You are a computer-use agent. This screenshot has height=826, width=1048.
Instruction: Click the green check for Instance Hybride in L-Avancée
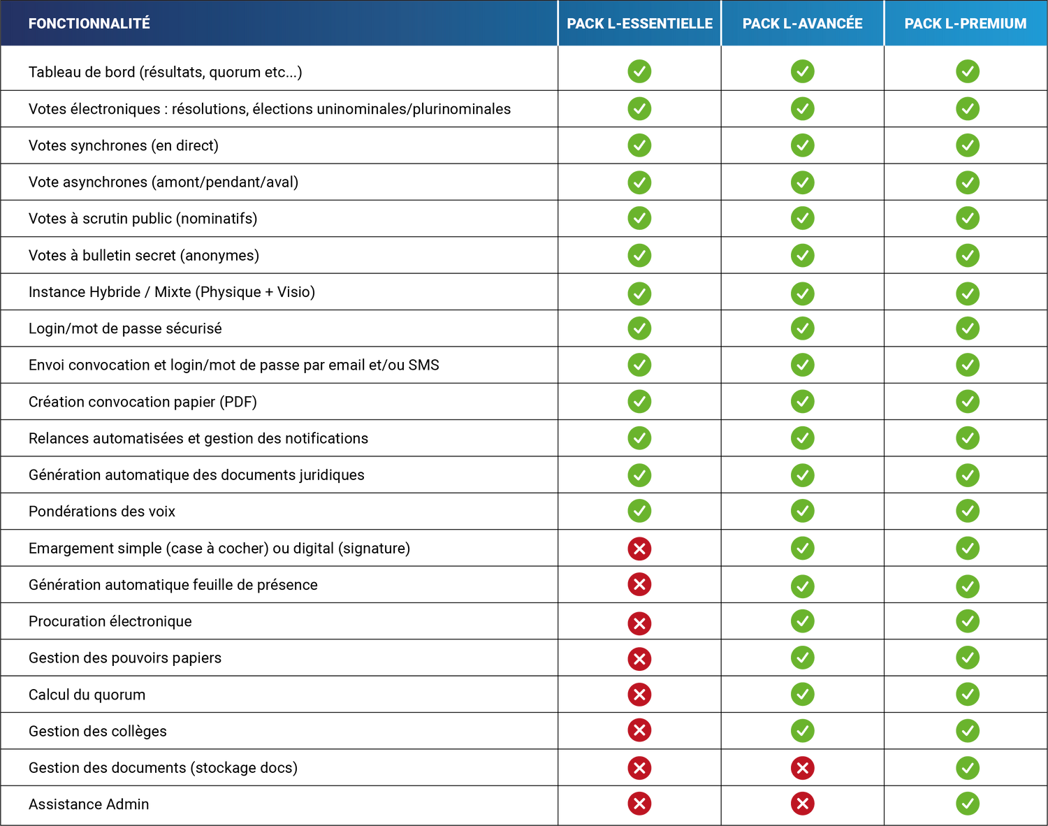(802, 294)
